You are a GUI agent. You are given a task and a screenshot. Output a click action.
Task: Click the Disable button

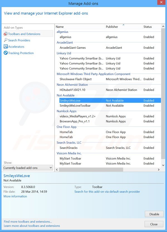[x=154, y=214]
